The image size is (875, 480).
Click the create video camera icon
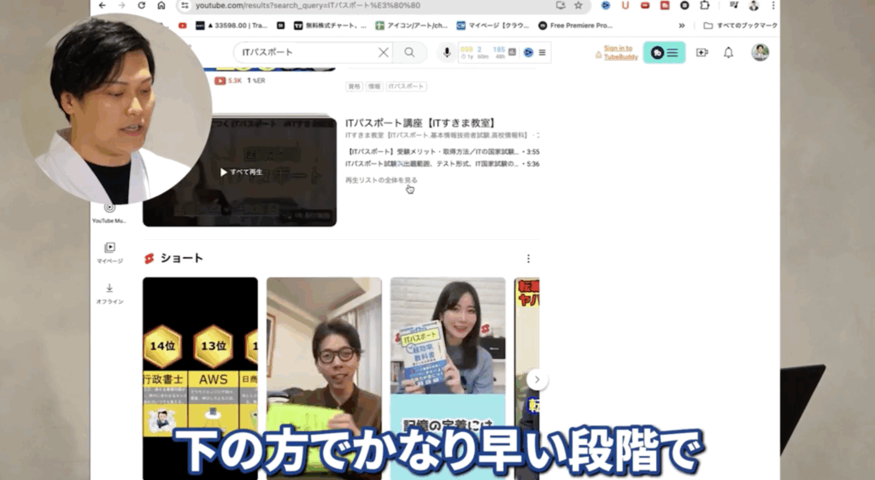pyautogui.click(x=702, y=53)
